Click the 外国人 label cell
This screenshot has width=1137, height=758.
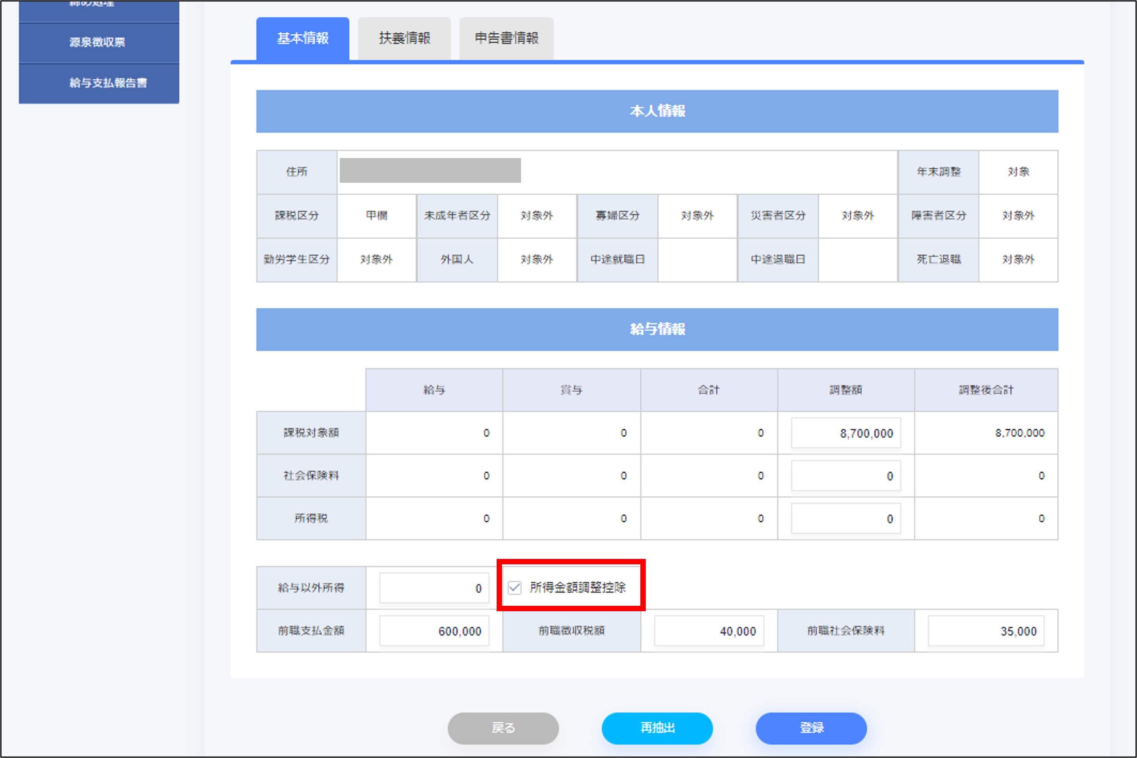point(457,260)
